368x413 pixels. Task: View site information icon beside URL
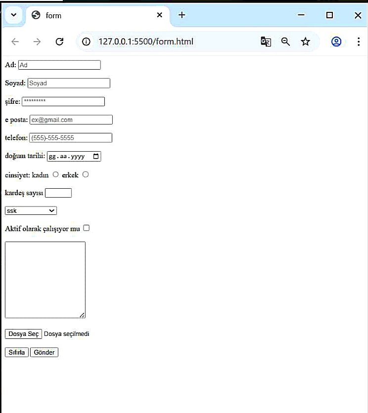click(86, 41)
